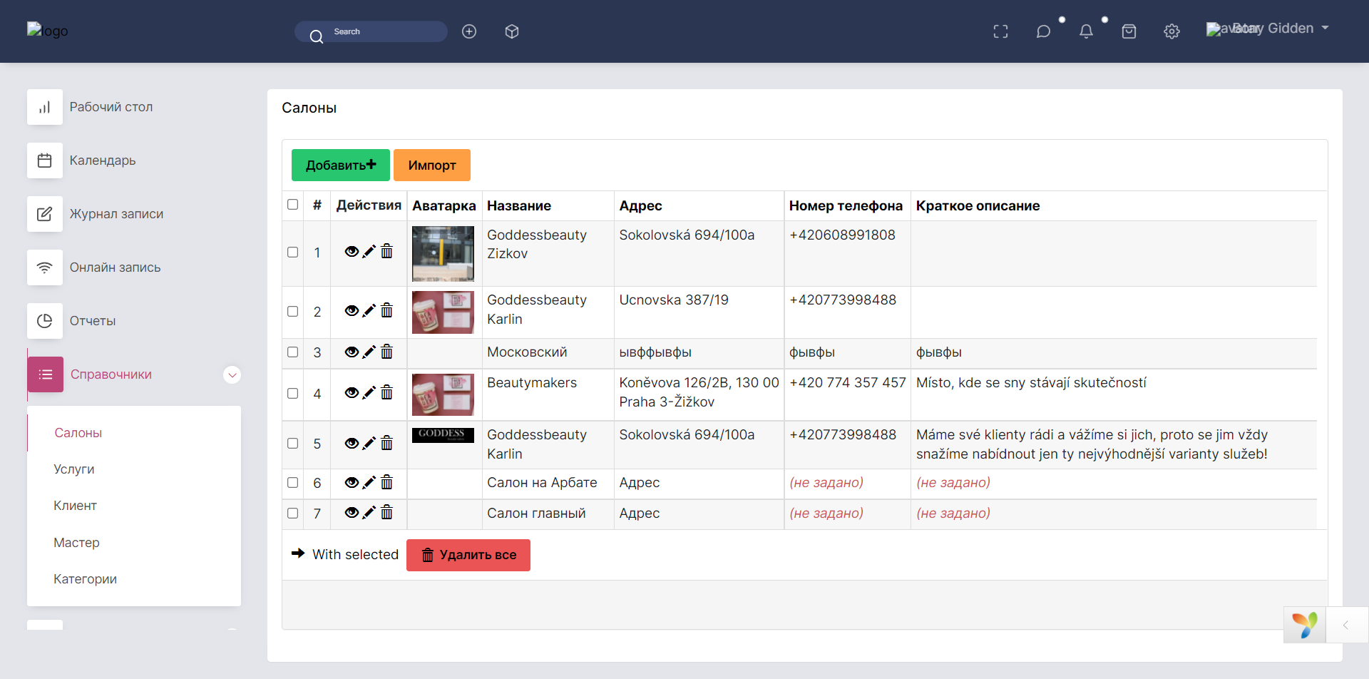Delete the Салон главный row
Image resolution: width=1369 pixels, height=679 pixels.
pos(386,512)
